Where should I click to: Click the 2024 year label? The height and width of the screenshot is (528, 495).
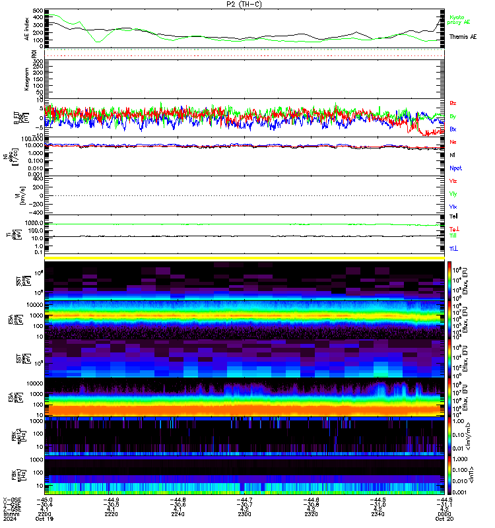9,519
